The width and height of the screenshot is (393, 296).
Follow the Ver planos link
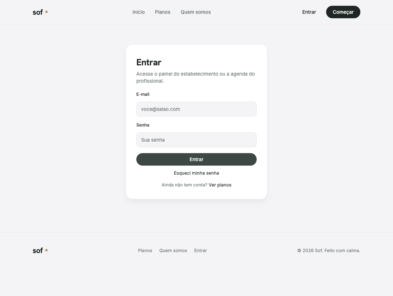pos(220,185)
